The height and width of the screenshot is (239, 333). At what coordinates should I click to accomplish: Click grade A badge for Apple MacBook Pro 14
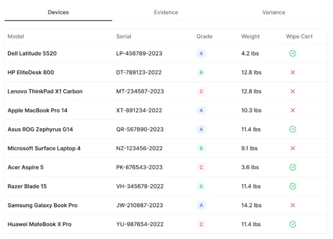(201, 111)
